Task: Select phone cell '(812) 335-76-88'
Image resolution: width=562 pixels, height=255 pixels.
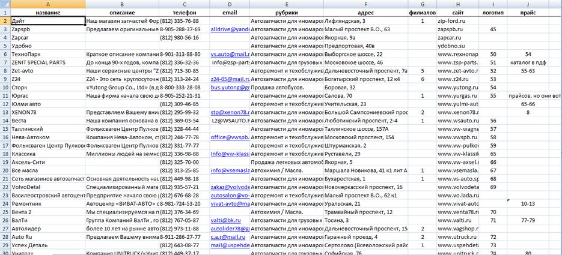Action: pyautogui.click(x=184, y=21)
